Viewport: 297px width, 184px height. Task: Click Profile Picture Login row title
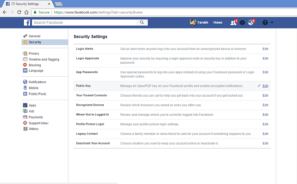[90, 124]
